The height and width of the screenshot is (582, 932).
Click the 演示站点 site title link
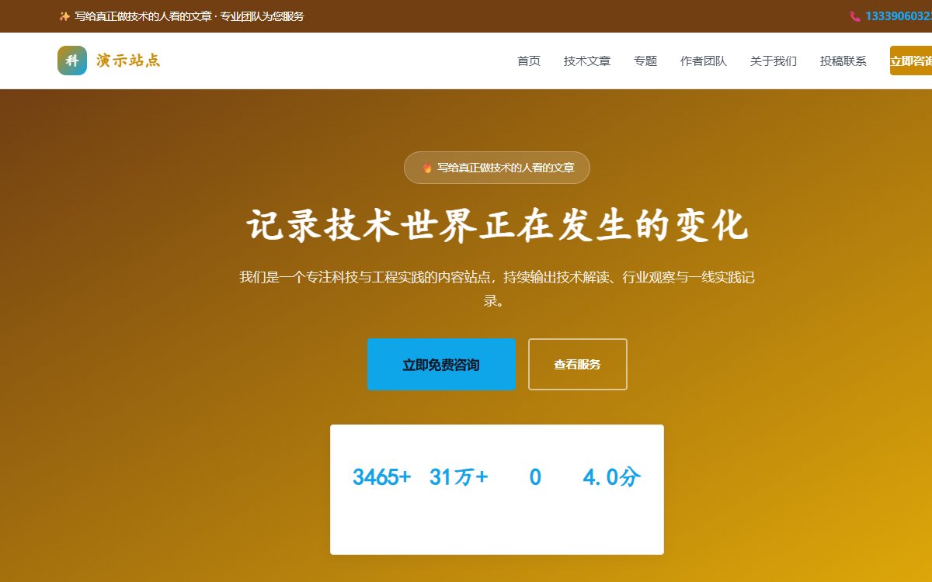pos(128,61)
